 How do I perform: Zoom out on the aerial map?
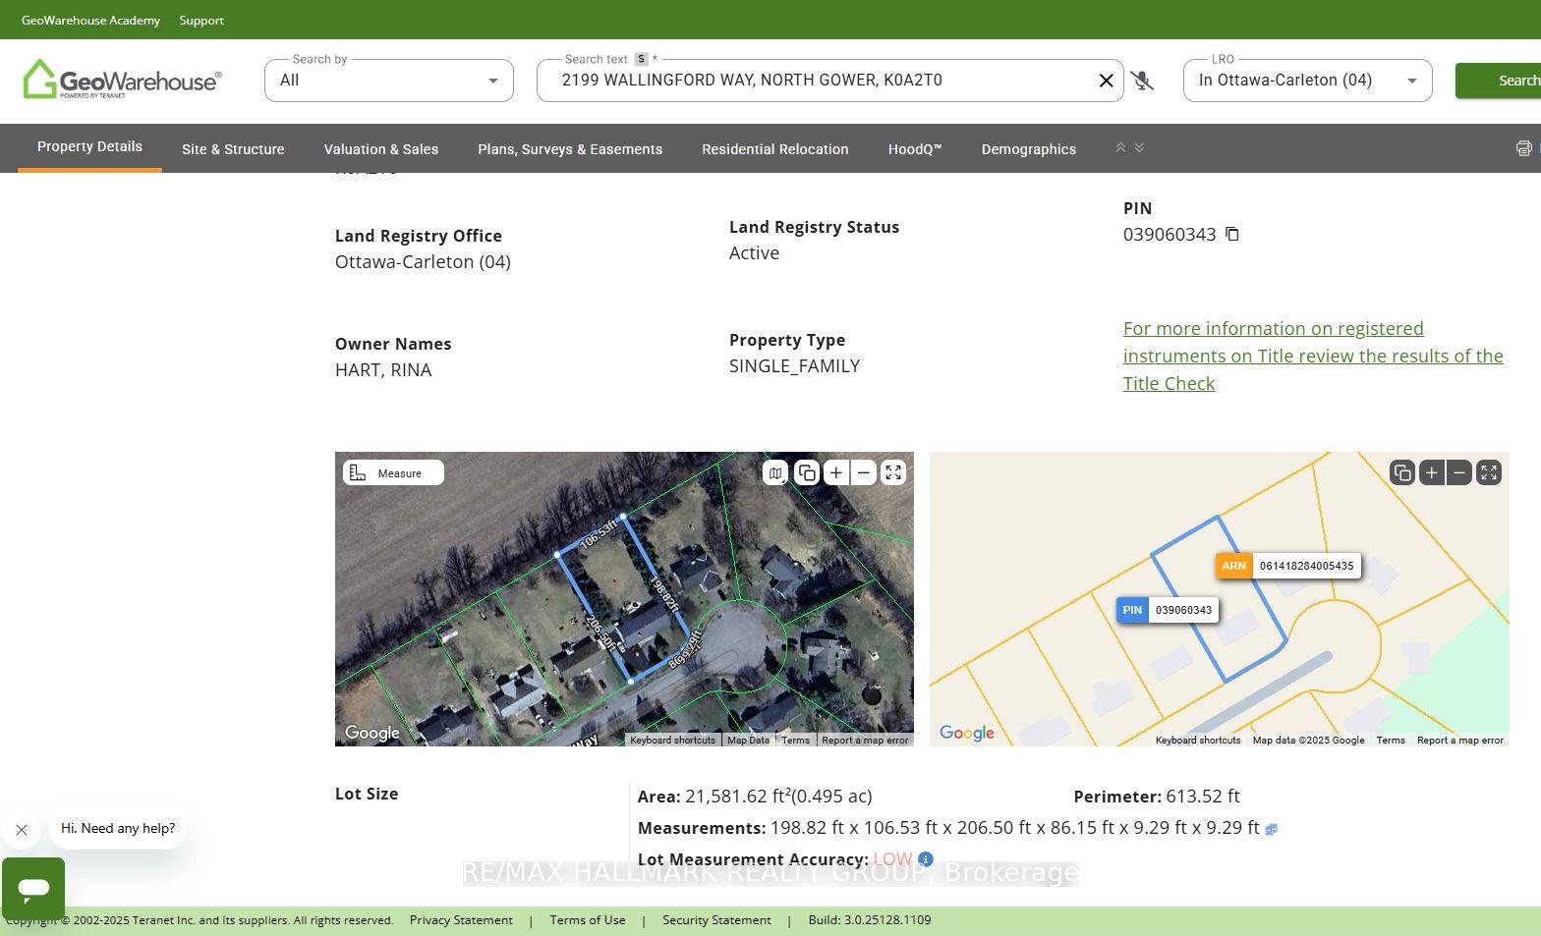[864, 472]
